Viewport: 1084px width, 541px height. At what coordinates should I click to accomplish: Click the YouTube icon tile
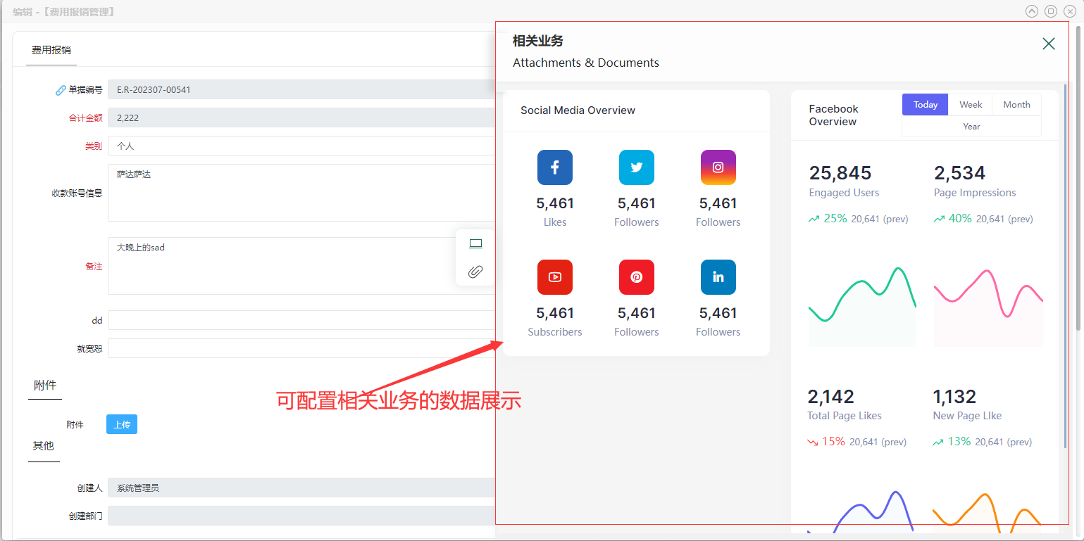(x=554, y=277)
